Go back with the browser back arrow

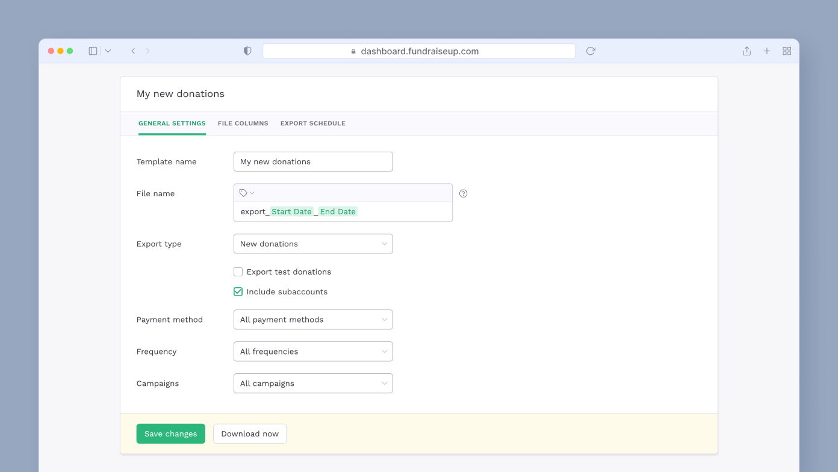[133, 51]
